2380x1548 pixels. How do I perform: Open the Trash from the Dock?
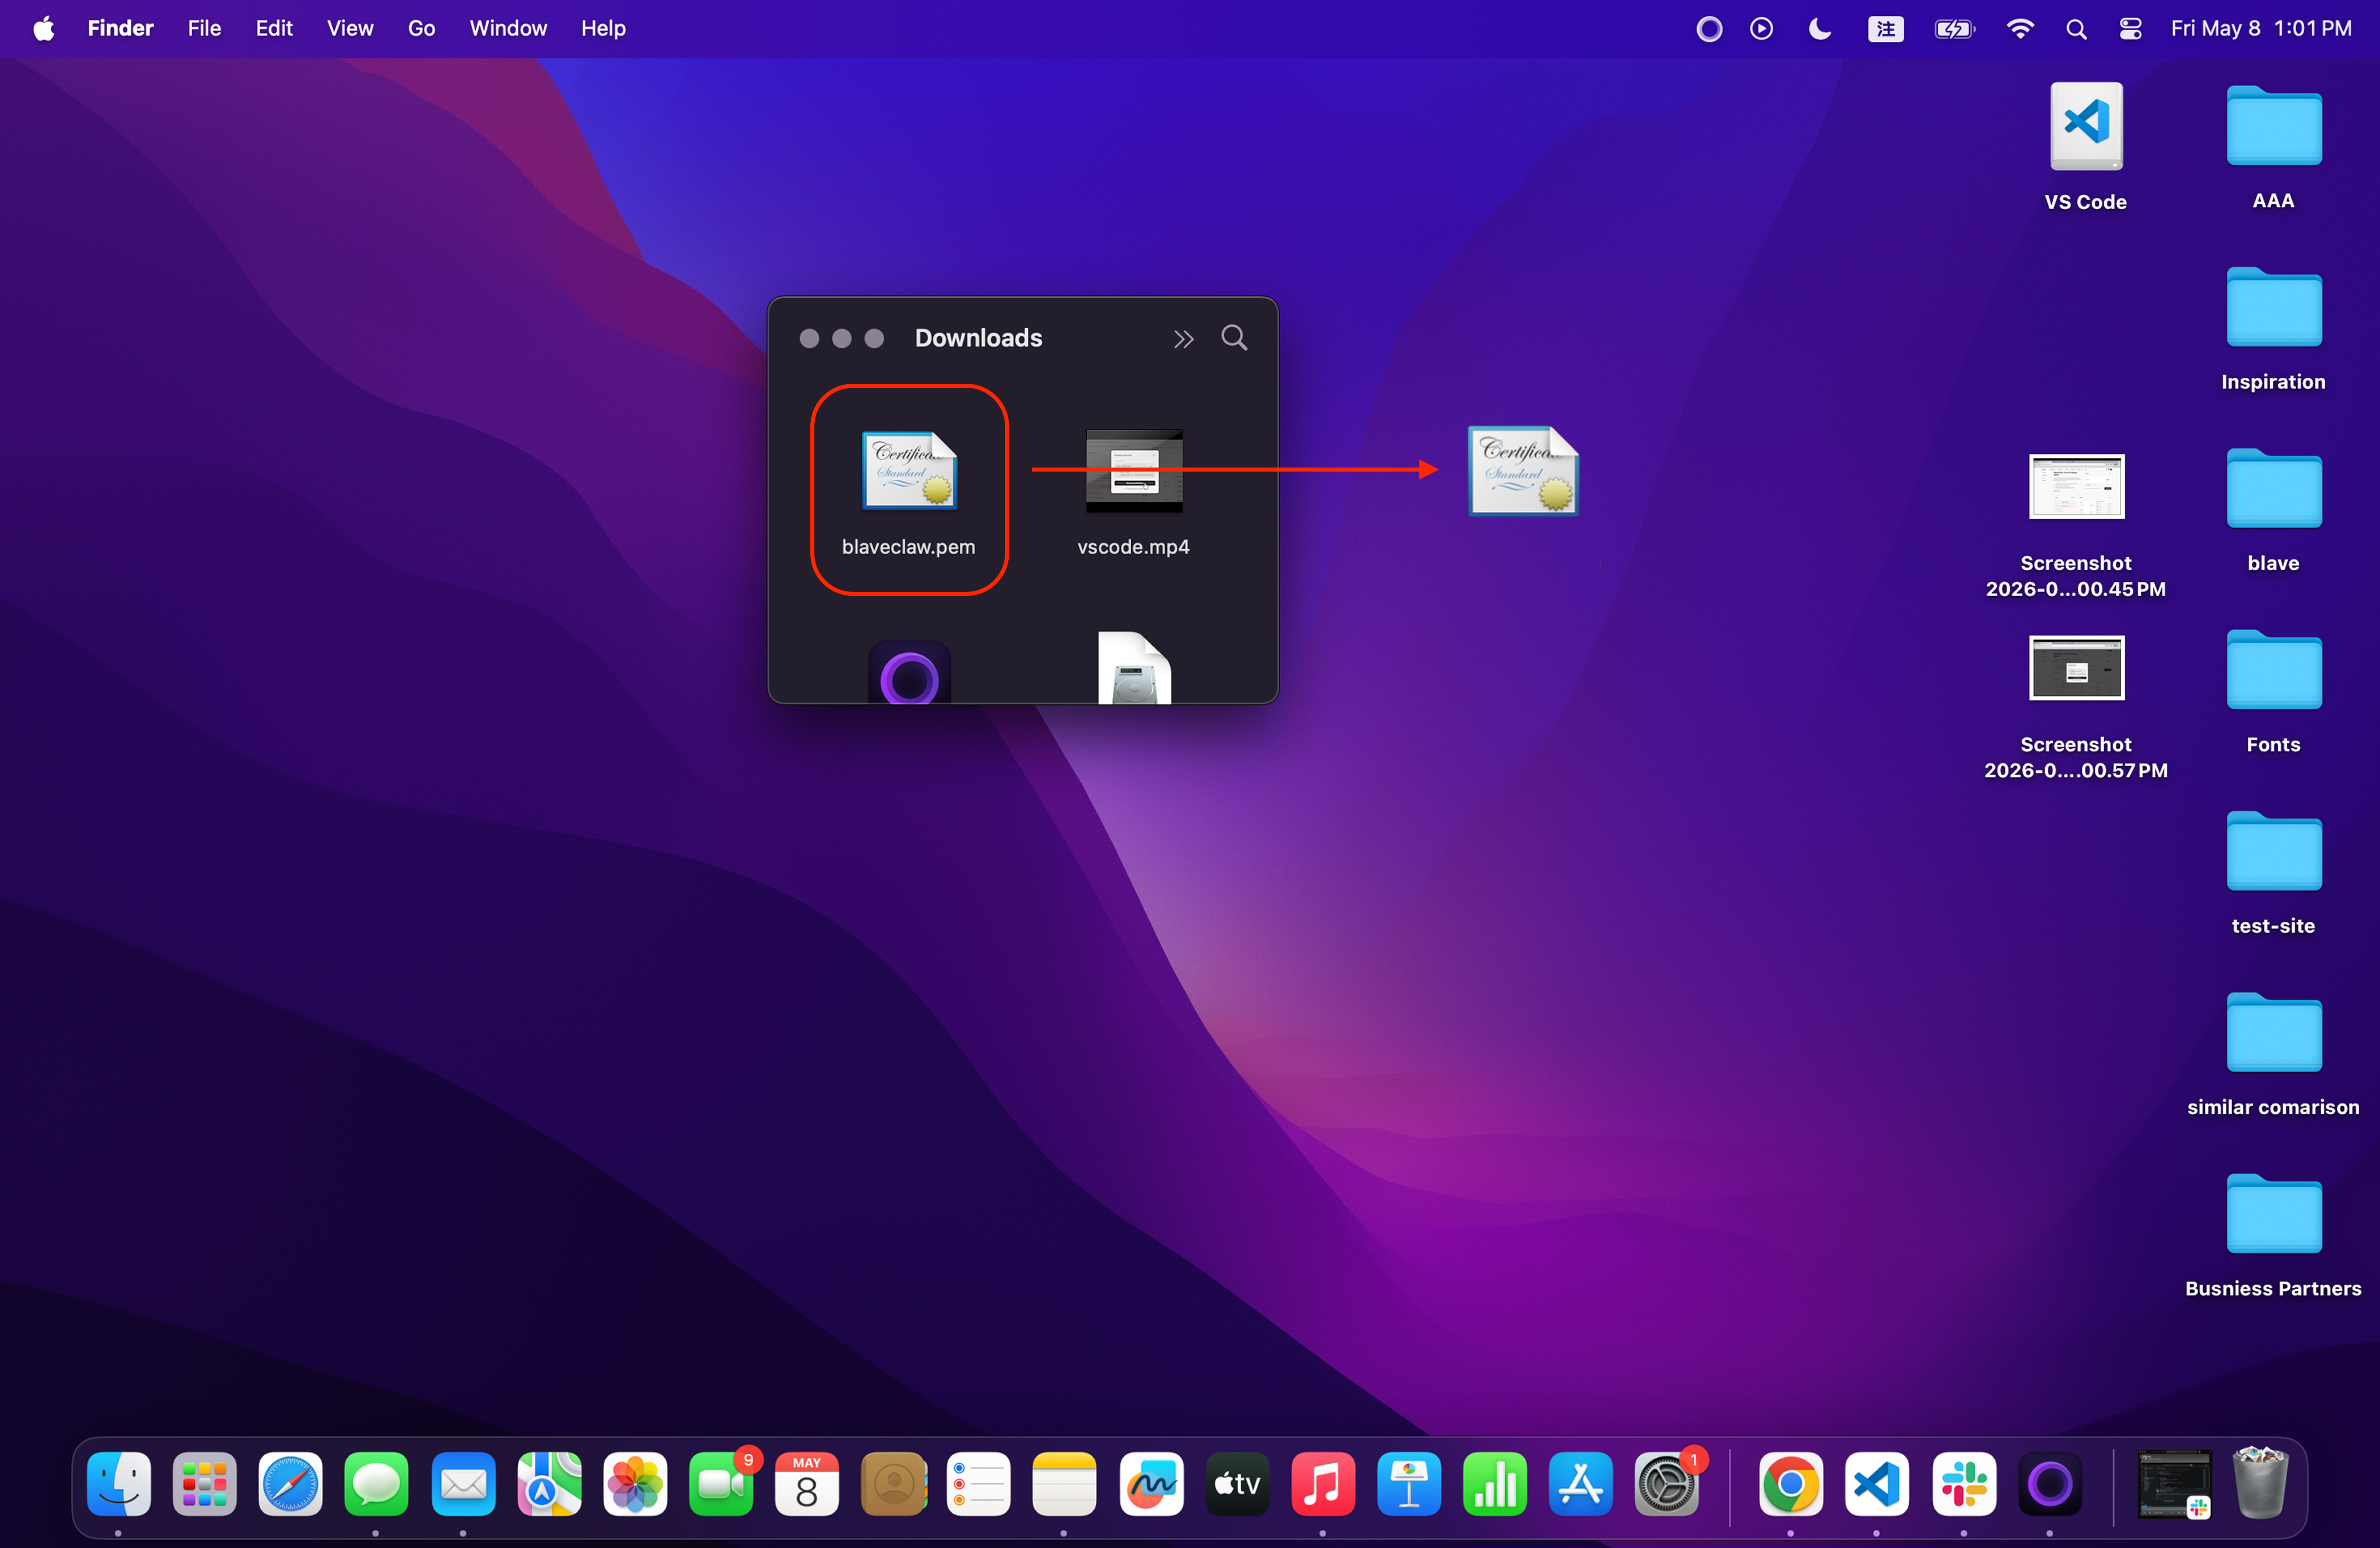click(2260, 1482)
